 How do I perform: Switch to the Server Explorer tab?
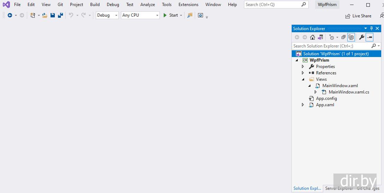coord(339,188)
